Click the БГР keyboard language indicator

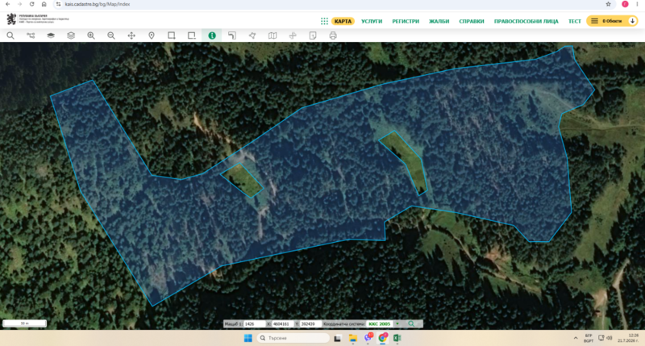coord(589,338)
